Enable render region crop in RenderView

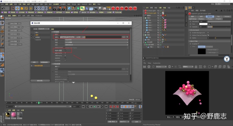[x=180, y=67]
